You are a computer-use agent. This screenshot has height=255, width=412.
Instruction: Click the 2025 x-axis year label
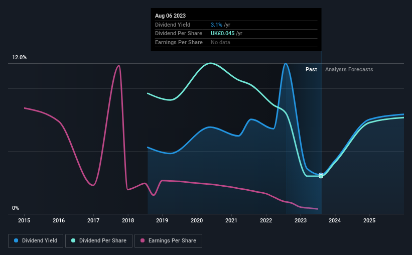point(369,220)
